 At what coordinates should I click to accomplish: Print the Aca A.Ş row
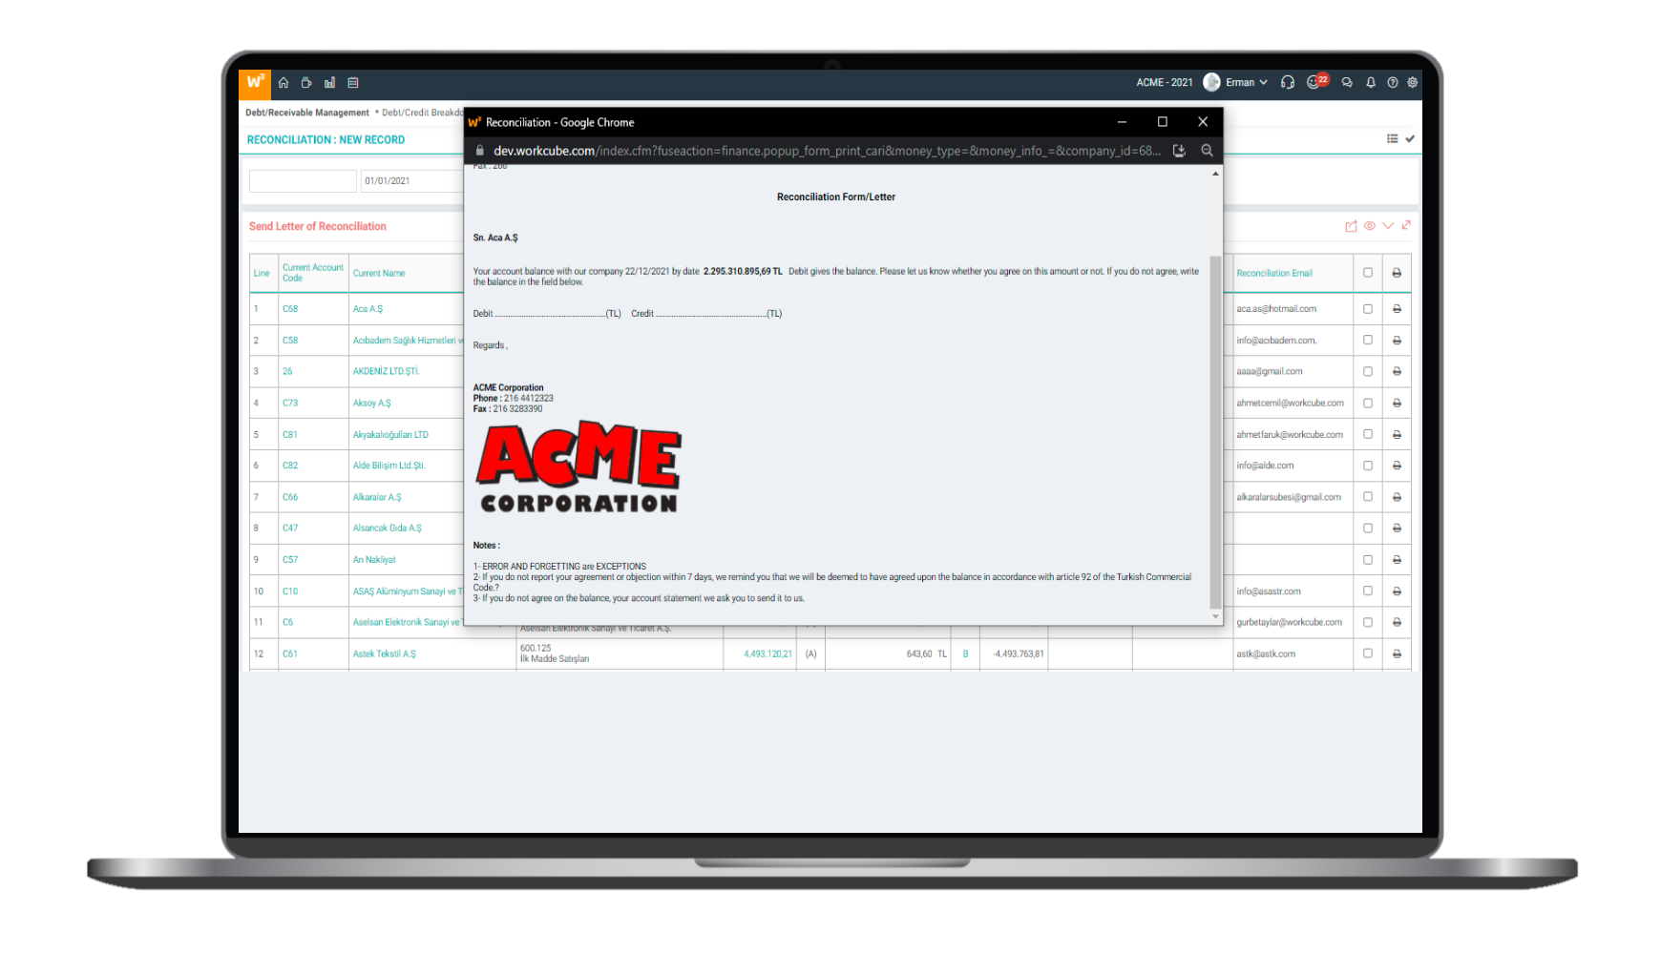[x=1397, y=309]
